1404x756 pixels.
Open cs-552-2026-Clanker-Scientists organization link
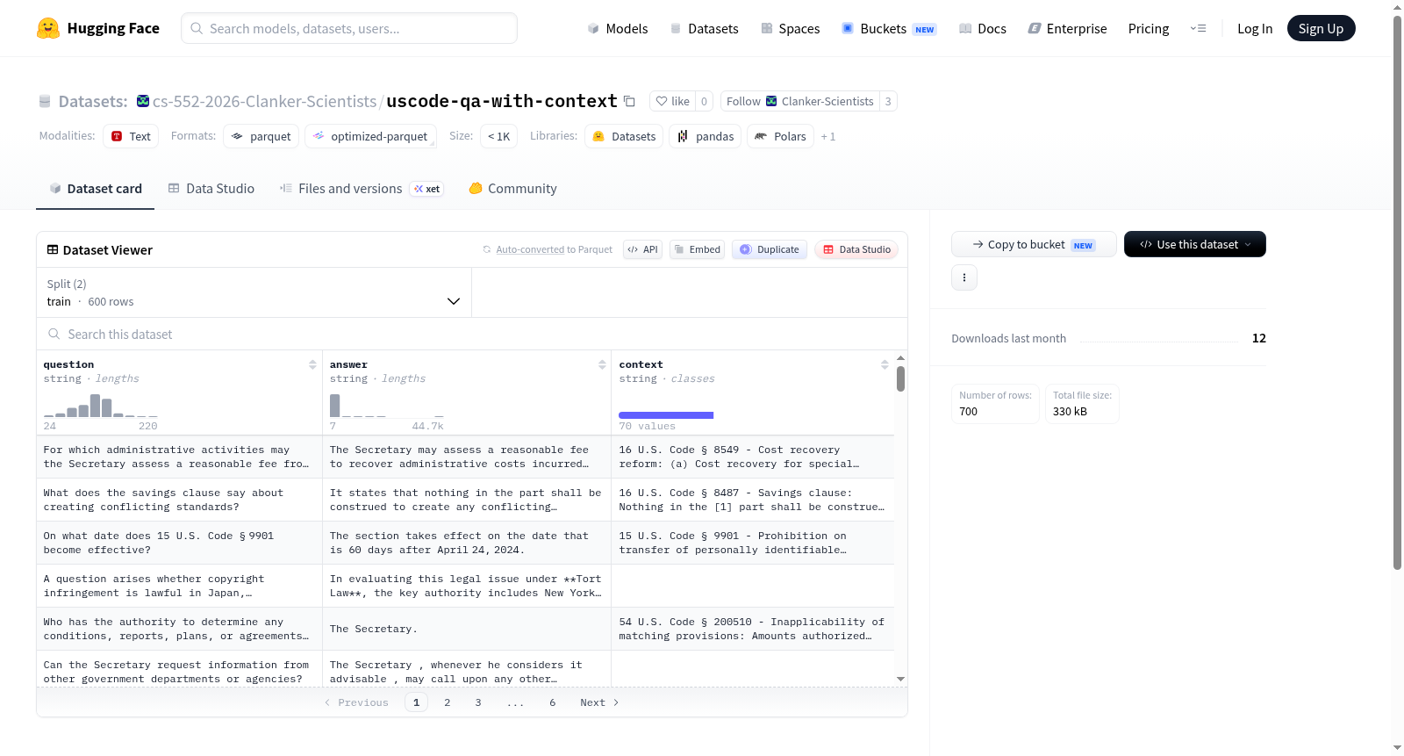(264, 101)
